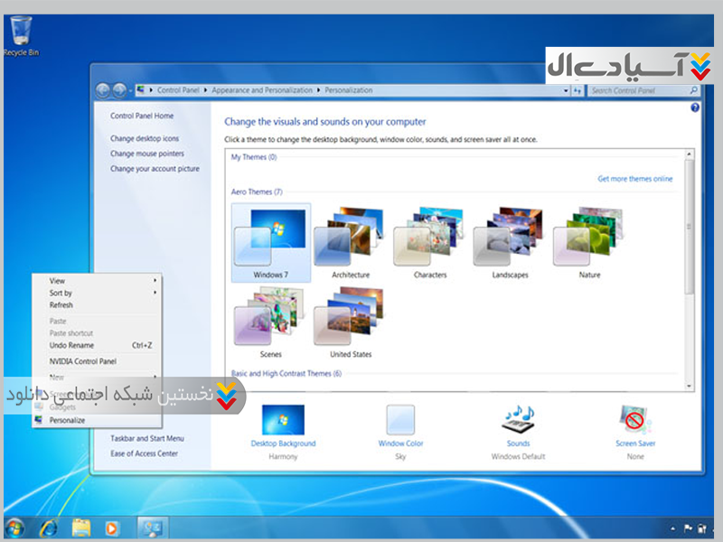The image size is (723, 542).
Task: Open the Sounds settings icon
Action: click(518, 421)
